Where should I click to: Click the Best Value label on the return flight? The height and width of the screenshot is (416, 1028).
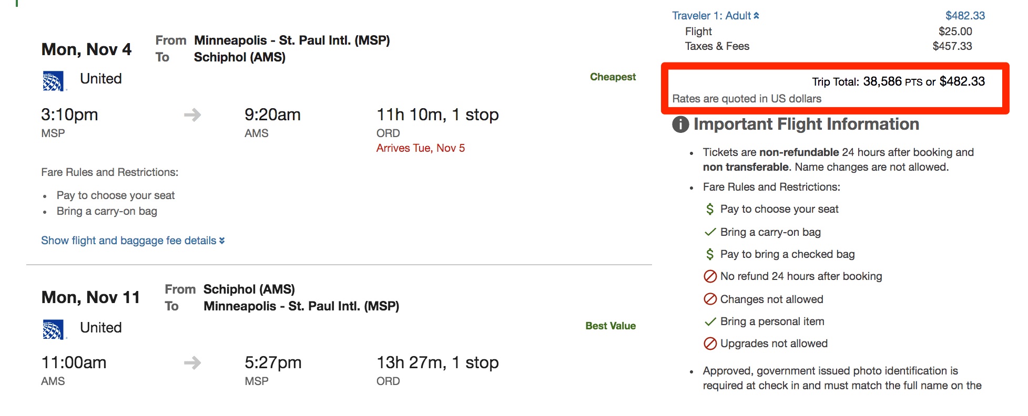point(610,326)
